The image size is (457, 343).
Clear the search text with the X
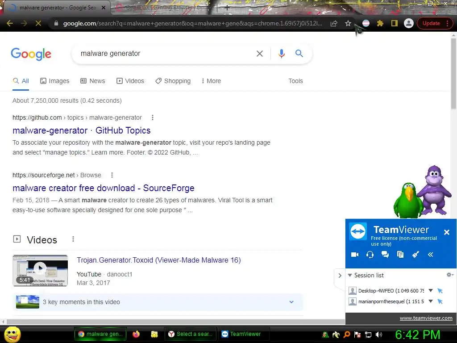(x=260, y=54)
